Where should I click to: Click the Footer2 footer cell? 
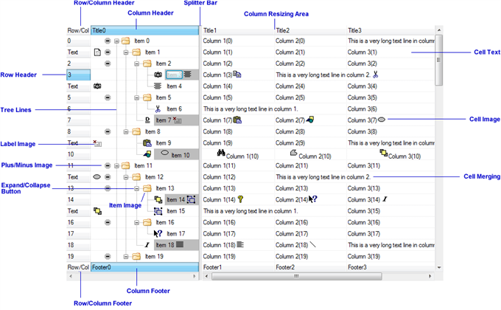pos(311,267)
